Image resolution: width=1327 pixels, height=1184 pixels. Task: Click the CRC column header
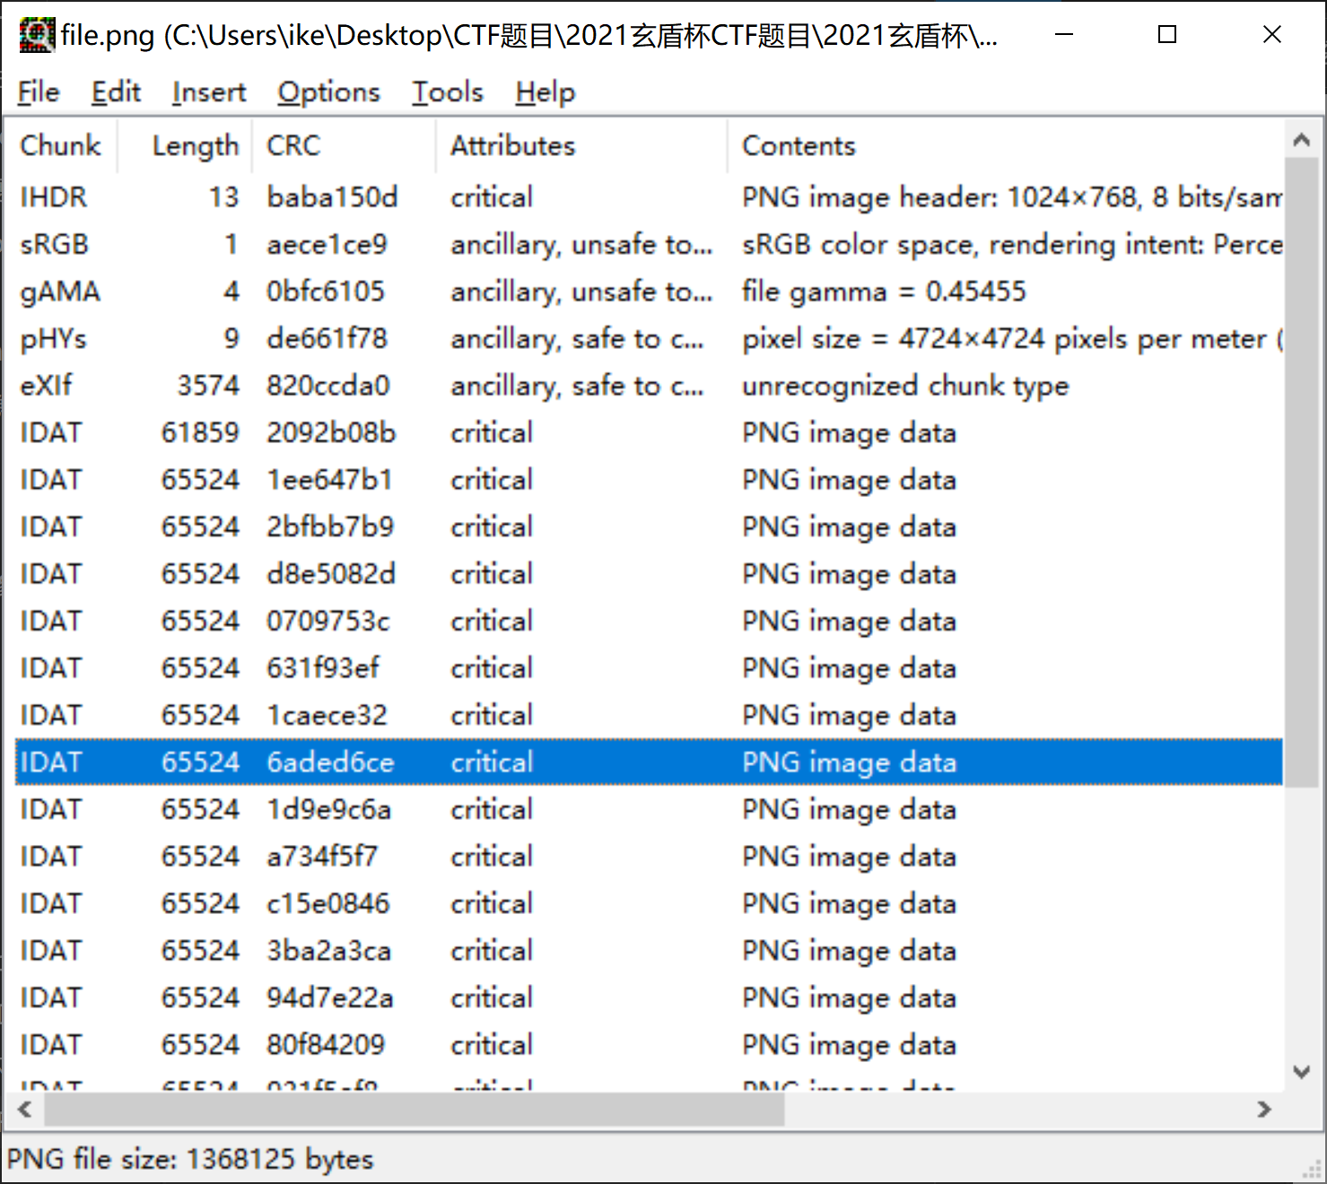click(293, 145)
